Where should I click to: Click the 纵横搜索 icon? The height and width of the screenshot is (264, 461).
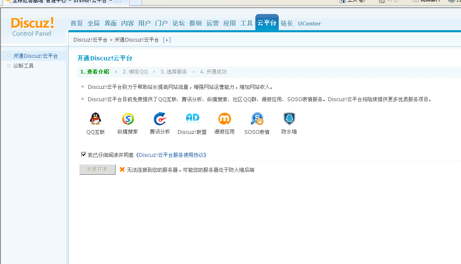point(128,119)
